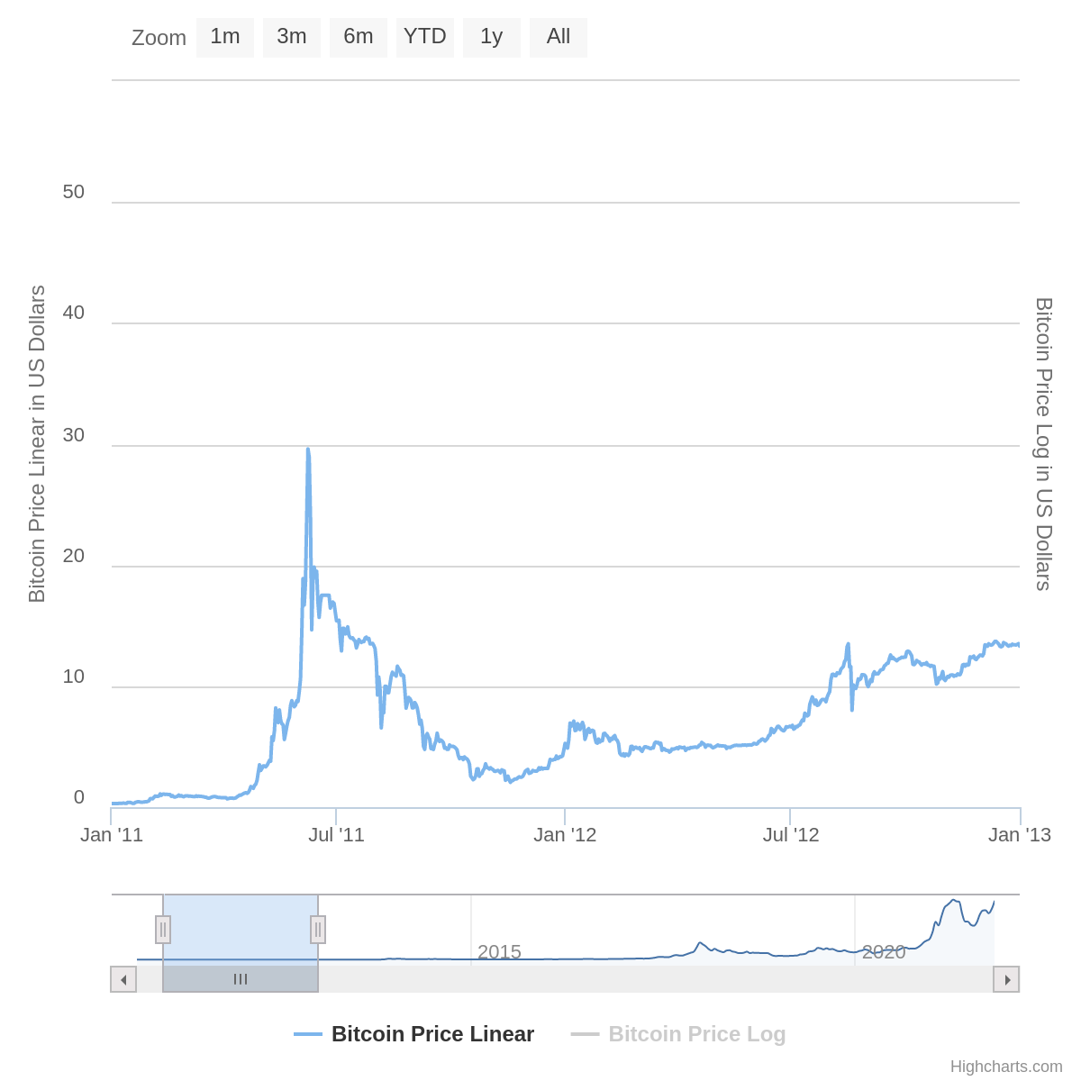This screenshot has width=1081, height=1081.
Task: Click the navigator scrollbar thumb
Action: (x=241, y=979)
